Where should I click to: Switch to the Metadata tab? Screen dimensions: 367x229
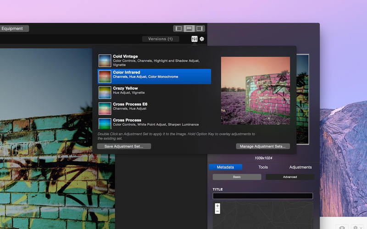click(225, 167)
